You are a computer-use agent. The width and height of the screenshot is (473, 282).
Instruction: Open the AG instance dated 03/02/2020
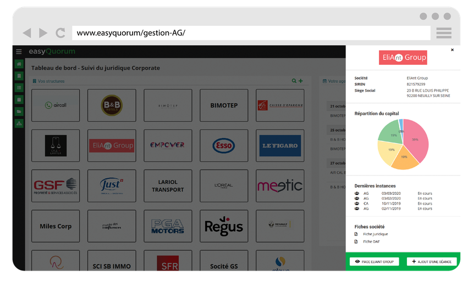pyautogui.click(x=393, y=199)
